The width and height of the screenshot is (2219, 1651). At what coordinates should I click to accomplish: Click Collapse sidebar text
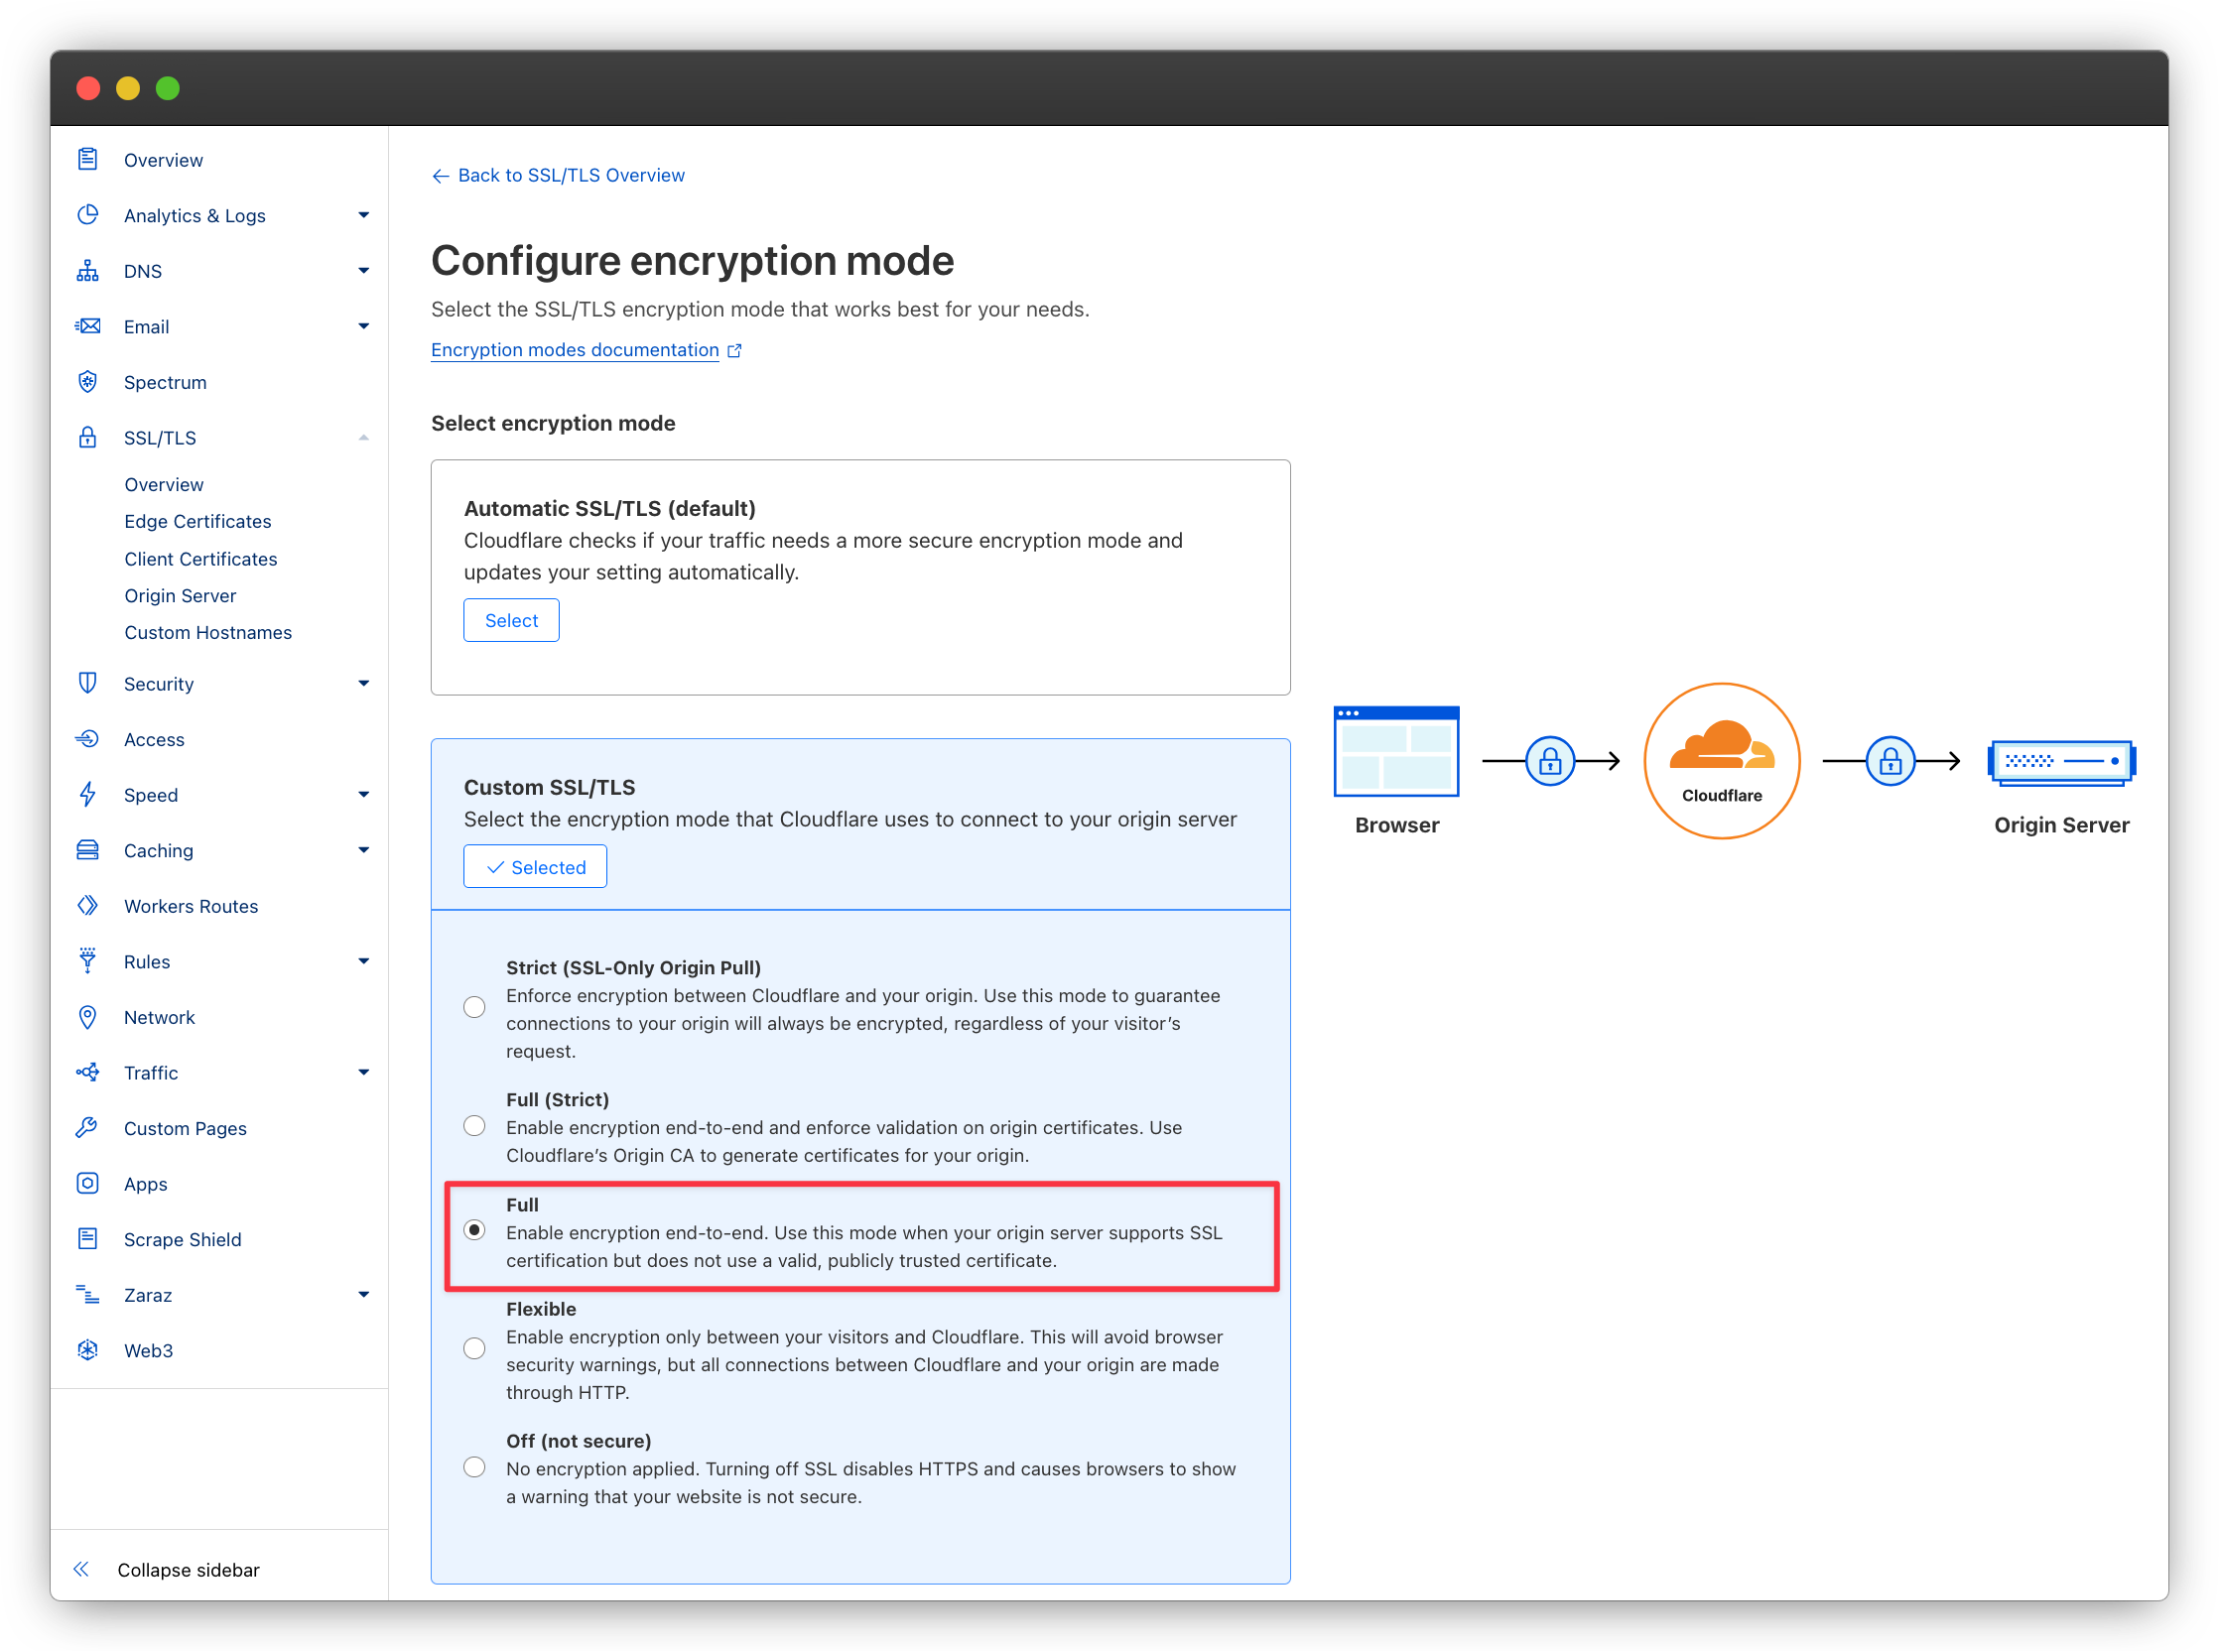click(x=189, y=1570)
